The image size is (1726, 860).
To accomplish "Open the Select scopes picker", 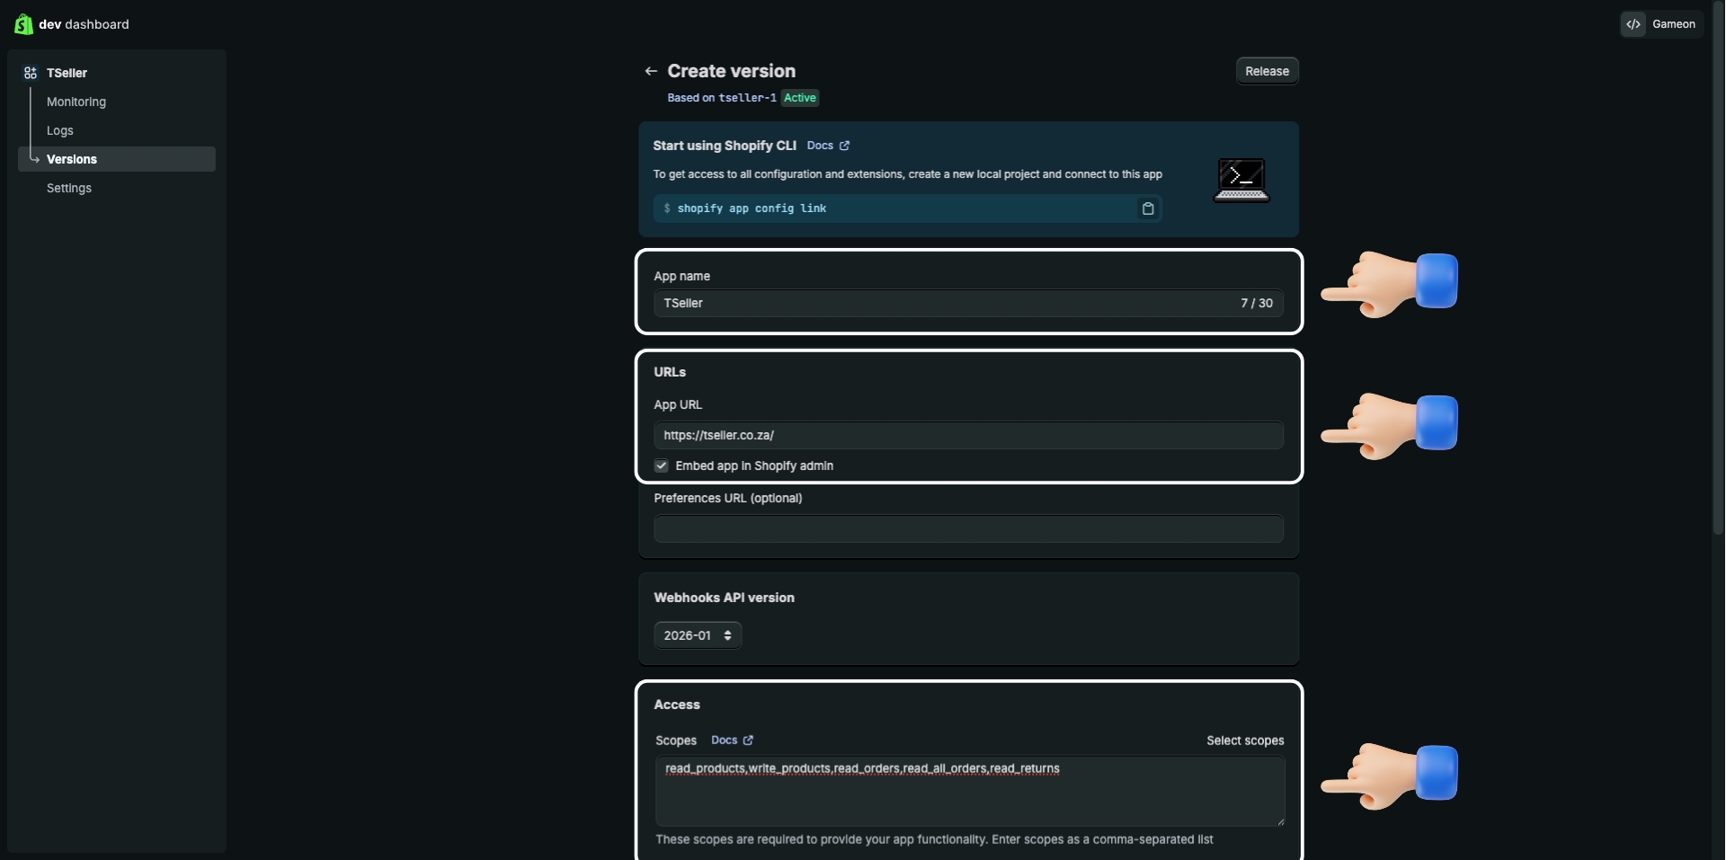I will coord(1245,740).
